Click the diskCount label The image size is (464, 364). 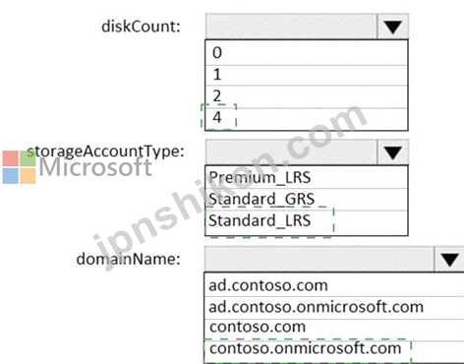[141, 27]
